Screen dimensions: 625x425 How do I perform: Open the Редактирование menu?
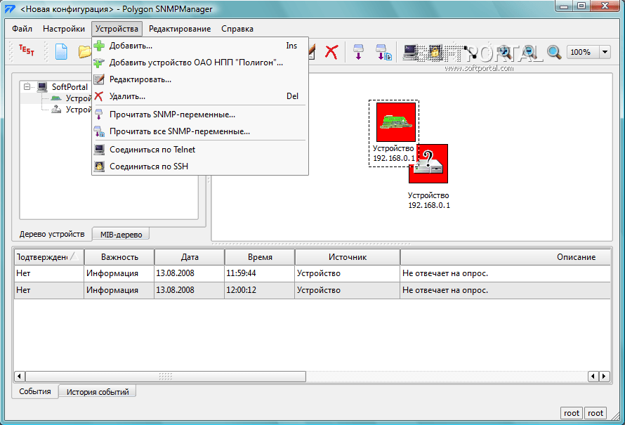180,29
